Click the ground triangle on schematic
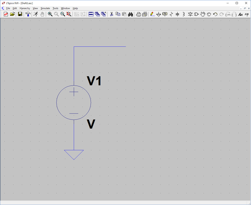251x205 pixels. pyautogui.click(x=74, y=154)
